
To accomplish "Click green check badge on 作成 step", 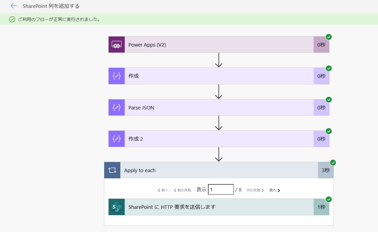I will click(329, 68).
